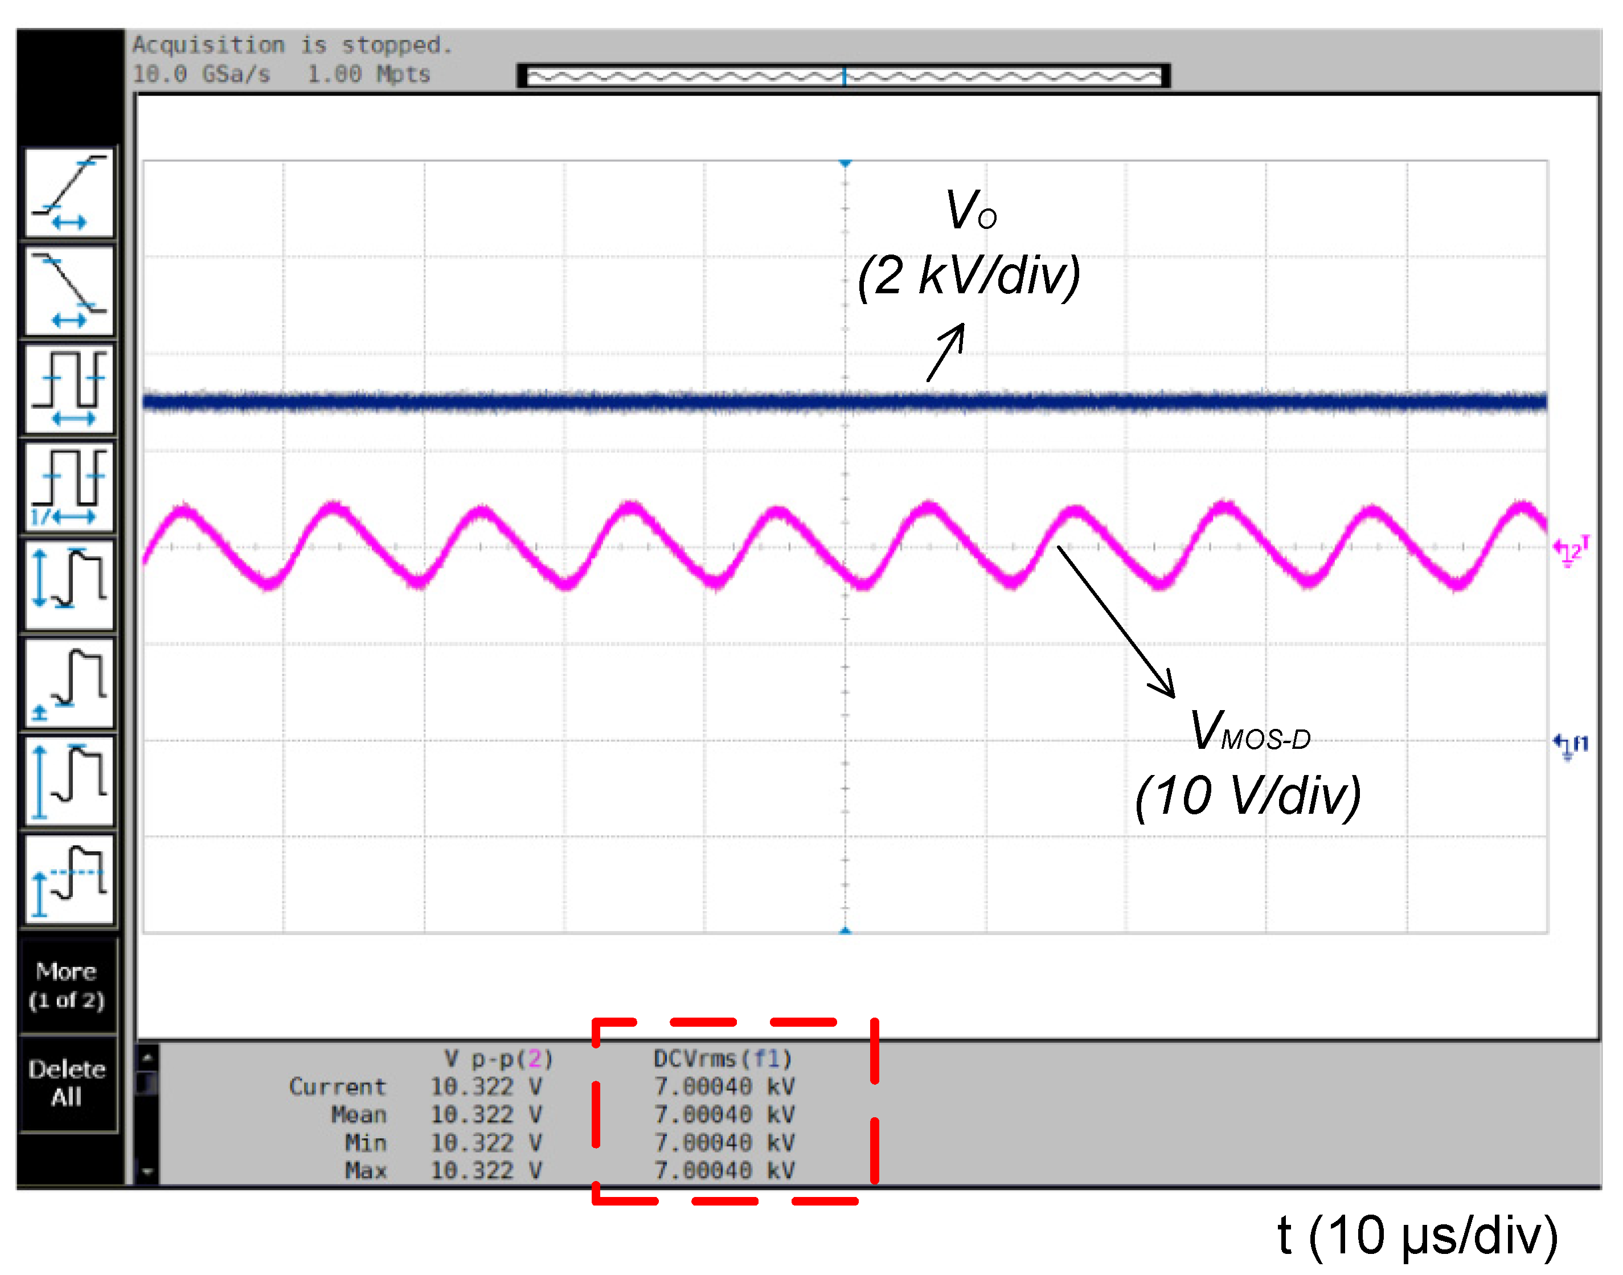The width and height of the screenshot is (1623, 1275).
Task: Click the bottom horizontal position marker
Action: click(845, 930)
